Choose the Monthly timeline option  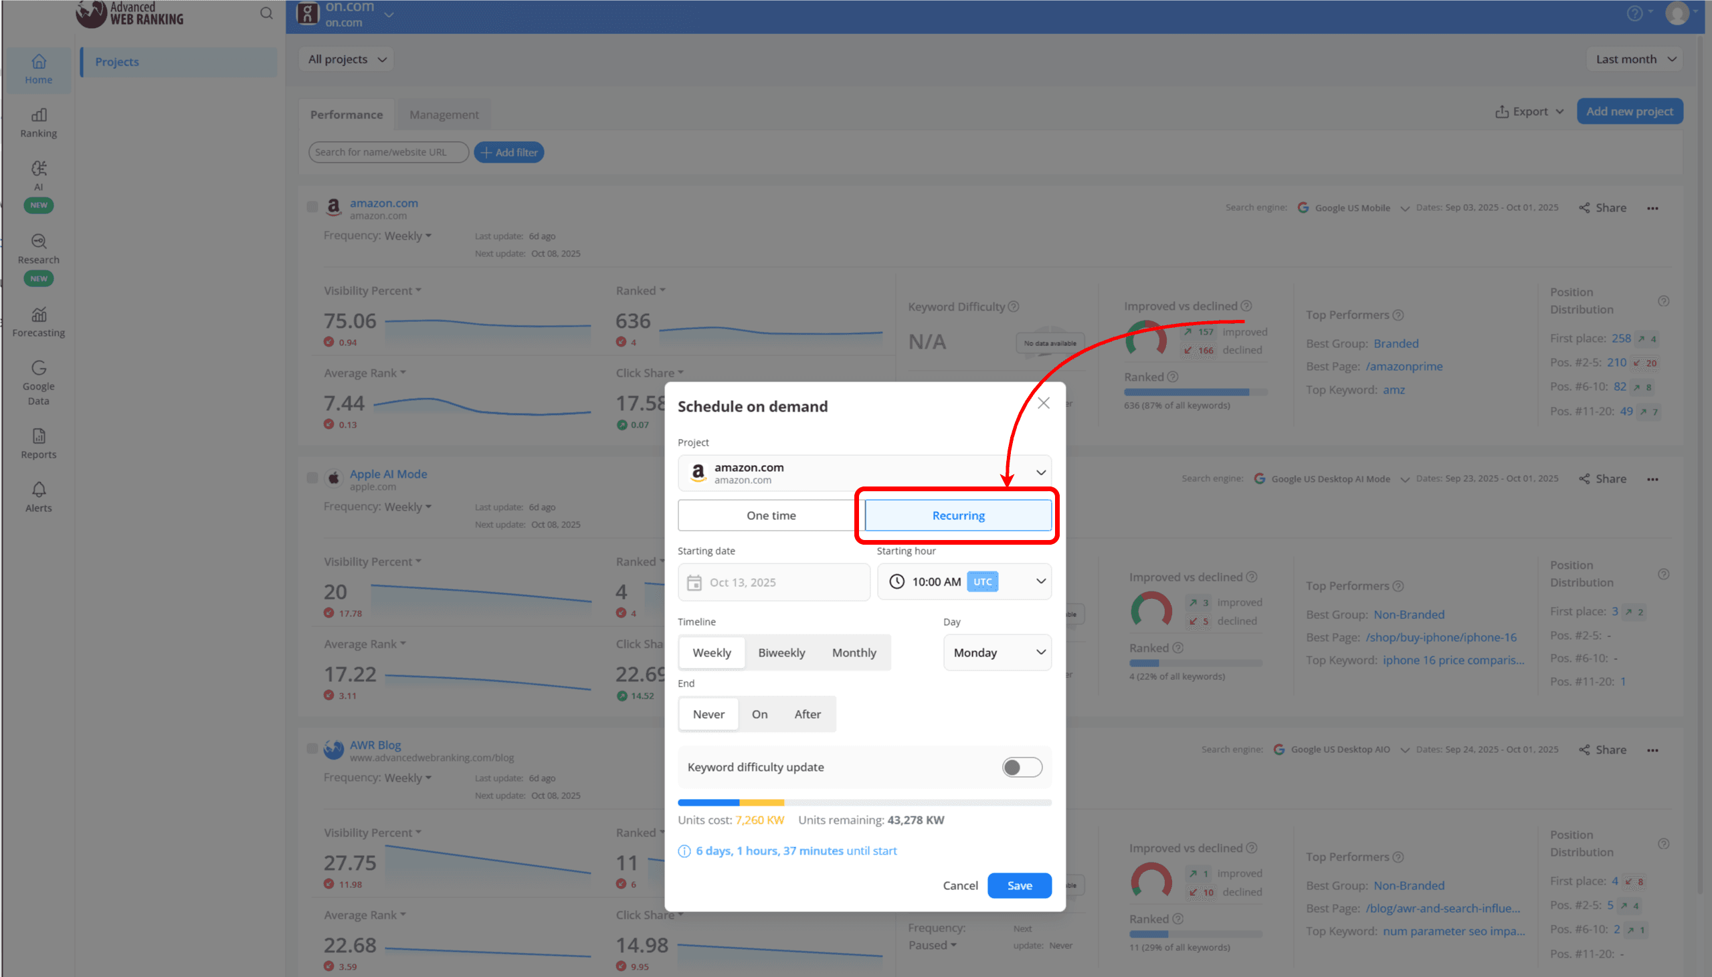(853, 652)
